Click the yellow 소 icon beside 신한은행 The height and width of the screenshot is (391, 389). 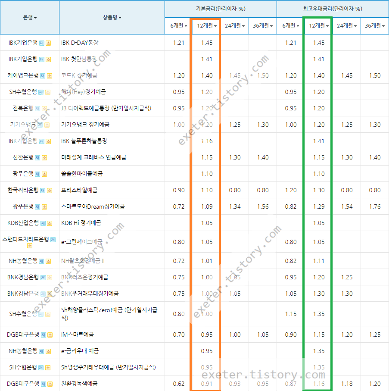[44, 158]
